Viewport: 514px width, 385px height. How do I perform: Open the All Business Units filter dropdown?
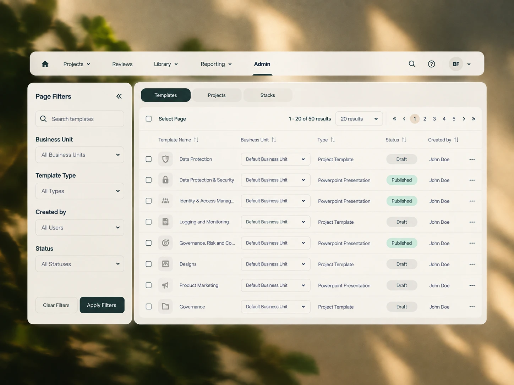(x=80, y=155)
